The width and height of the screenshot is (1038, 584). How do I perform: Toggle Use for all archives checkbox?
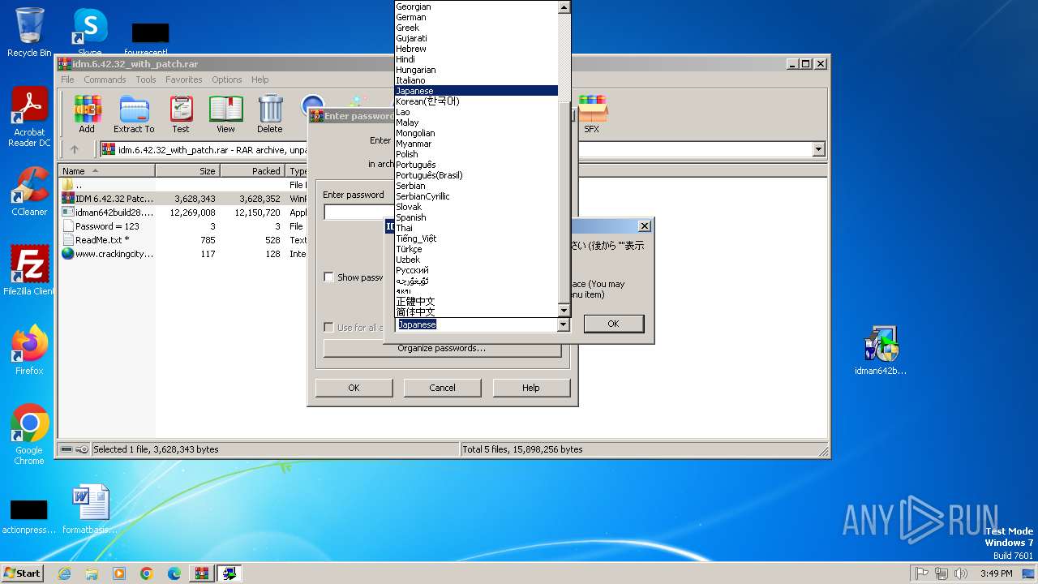[328, 328]
